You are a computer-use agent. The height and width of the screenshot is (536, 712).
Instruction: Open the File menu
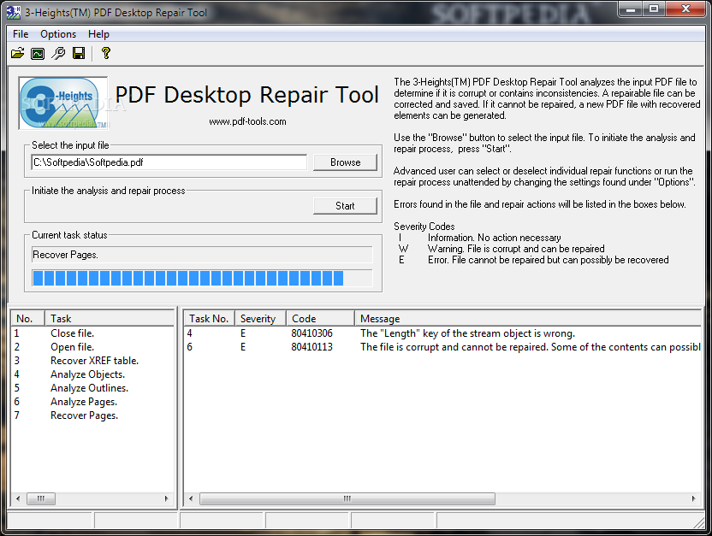coord(21,34)
